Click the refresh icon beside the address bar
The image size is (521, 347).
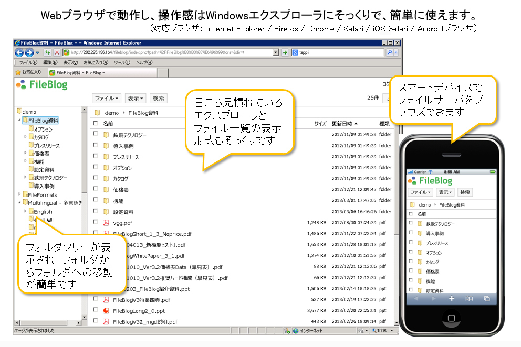pos(47,52)
